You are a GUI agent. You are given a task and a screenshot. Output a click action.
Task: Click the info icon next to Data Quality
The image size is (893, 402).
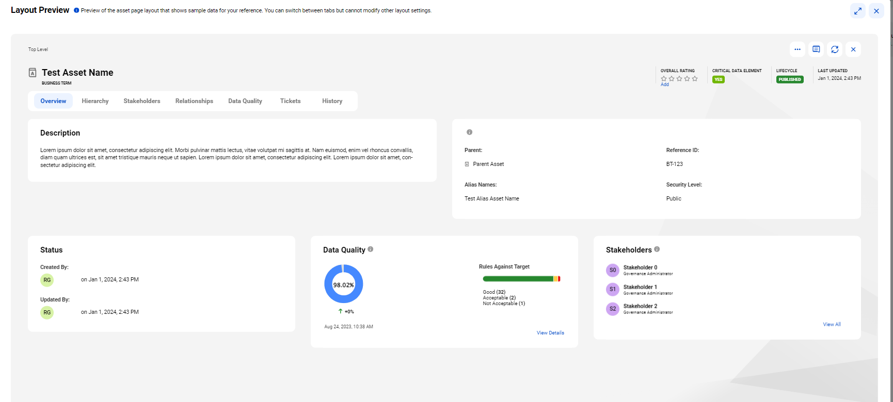pos(371,249)
